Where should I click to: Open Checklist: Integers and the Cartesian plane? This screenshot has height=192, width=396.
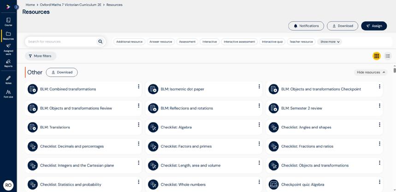(x=83, y=165)
